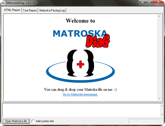Viewport: 165px width, 126px height.
Task: Click inside the empty lower message box
Action: tap(82, 110)
